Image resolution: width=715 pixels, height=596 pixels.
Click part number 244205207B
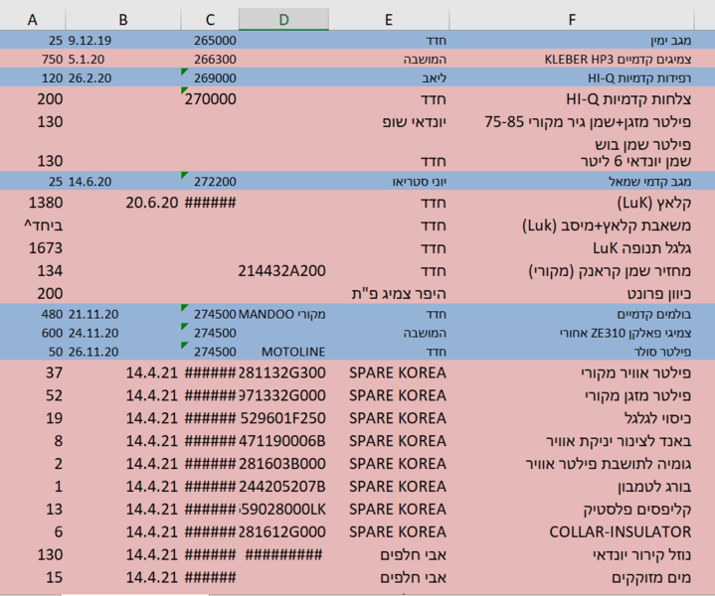point(281,487)
